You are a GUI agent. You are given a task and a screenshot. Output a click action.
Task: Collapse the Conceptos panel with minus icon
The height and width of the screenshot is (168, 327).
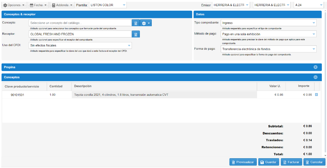pyautogui.click(x=315, y=77)
